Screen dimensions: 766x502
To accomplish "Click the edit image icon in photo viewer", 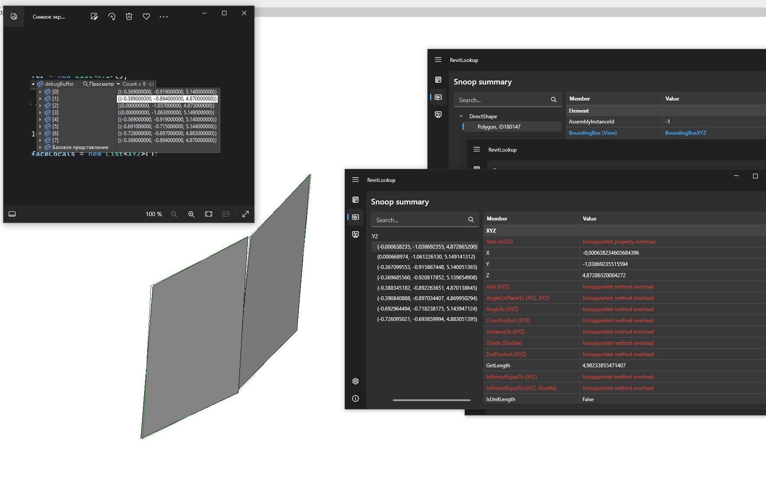I will [94, 16].
